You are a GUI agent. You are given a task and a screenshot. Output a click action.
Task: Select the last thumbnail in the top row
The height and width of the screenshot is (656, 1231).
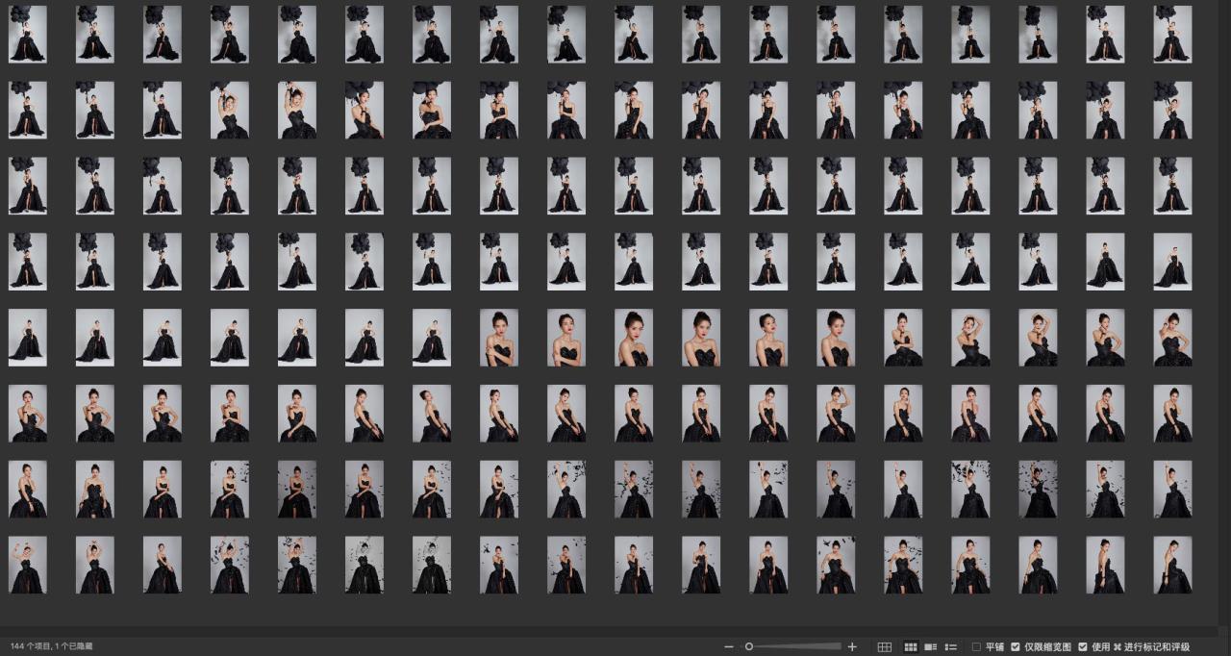(1172, 34)
